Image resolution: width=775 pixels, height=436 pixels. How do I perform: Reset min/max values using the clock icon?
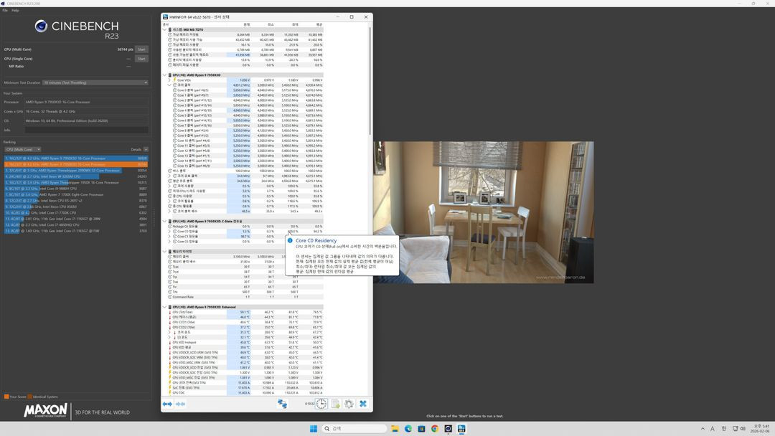pyautogui.click(x=321, y=403)
